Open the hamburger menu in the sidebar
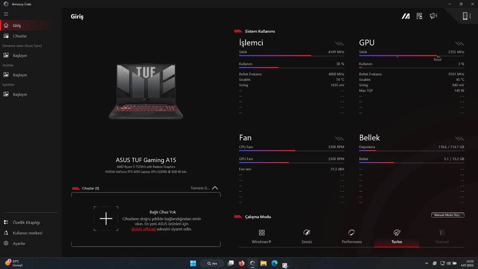This screenshot has height=269, width=478. pos(6,14)
